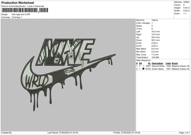Select the Left value 74.0 mm
This screenshot has width=191, height=135.
point(156,32)
